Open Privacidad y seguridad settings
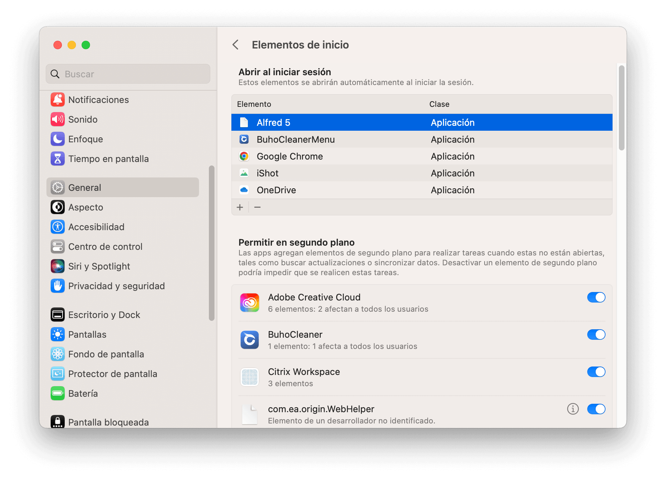The width and height of the screenshot is (666, 480). (x=116, y=286)
